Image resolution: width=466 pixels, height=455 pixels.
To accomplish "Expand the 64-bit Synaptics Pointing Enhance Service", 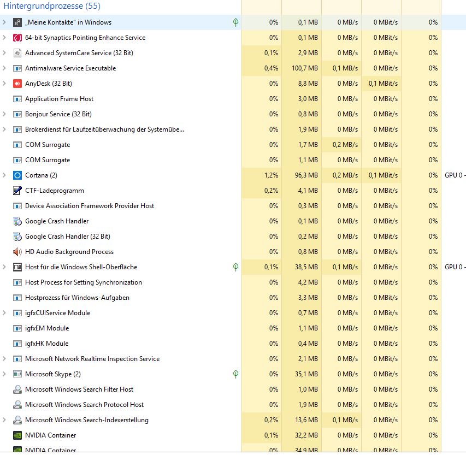I will [4, 38].
